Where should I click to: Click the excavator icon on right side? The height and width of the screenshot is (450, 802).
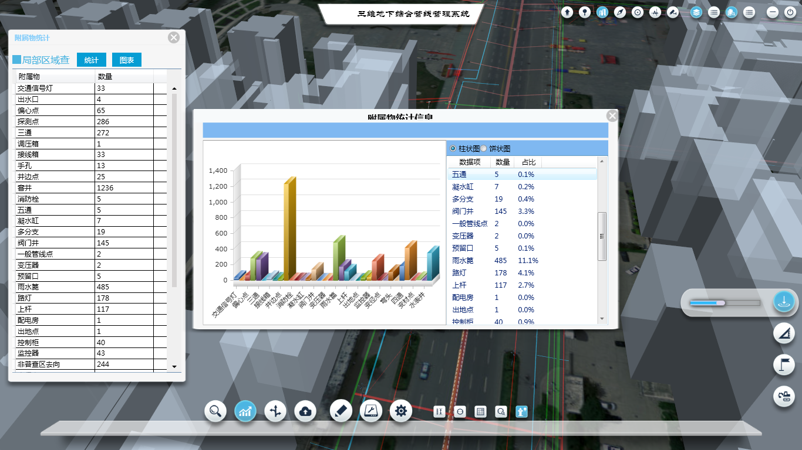[784, 397]
